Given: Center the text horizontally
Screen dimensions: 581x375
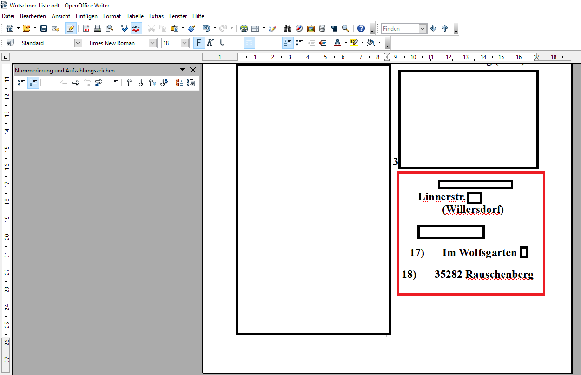Looking at the screenshot, I should (x=249, y=43).
